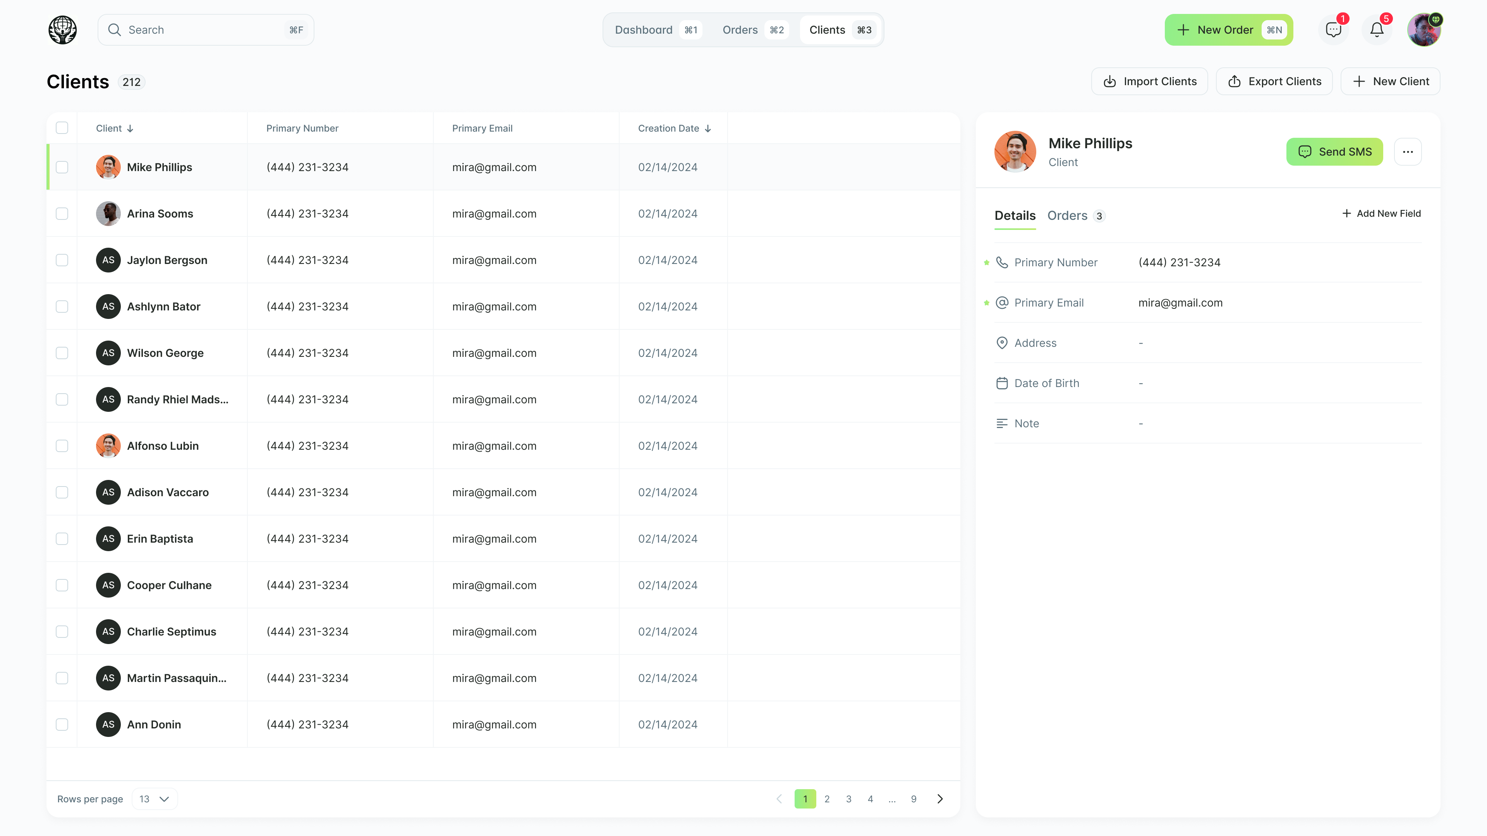Click the Add New Field plus
Screen dimensions: 1487x836
coord(1347,214)
